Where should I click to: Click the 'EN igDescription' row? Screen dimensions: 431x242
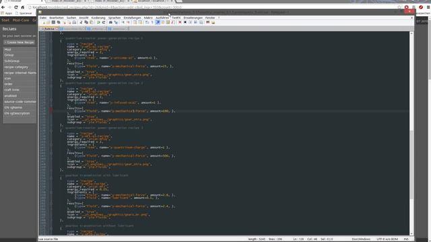[20, 114]
